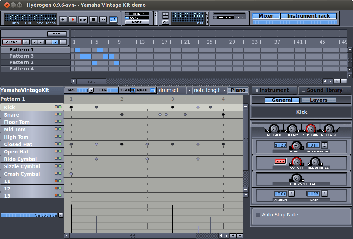
Task: Show the Instrument rack
Action: [308, 16]
